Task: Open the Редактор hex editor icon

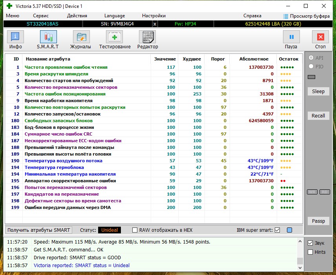Action: tap(148, 37)
